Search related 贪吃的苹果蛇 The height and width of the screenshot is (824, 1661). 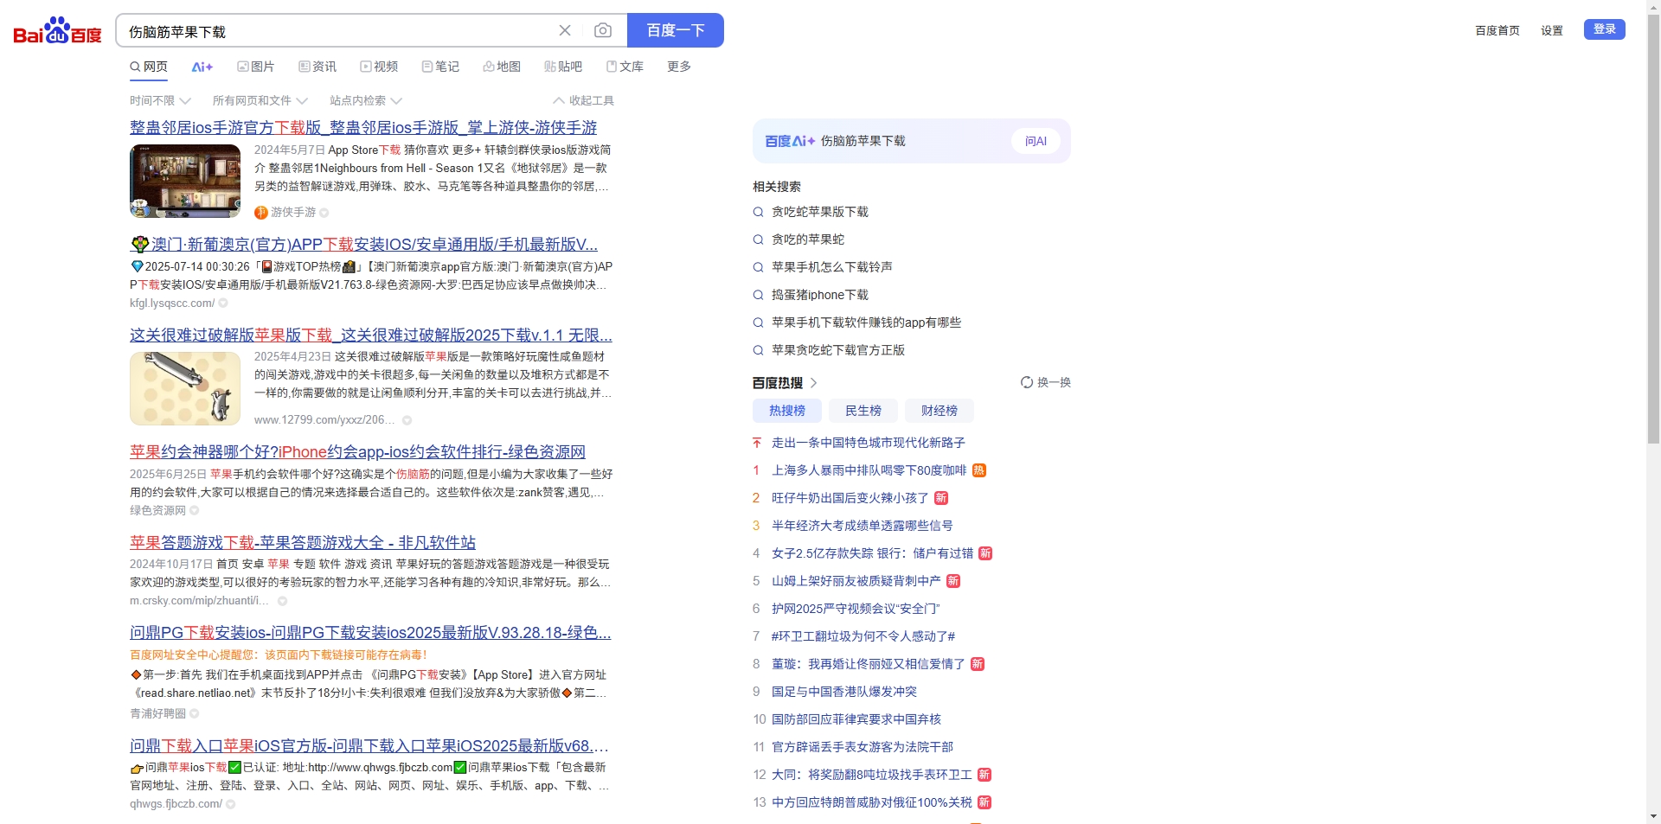click(808, 240)
